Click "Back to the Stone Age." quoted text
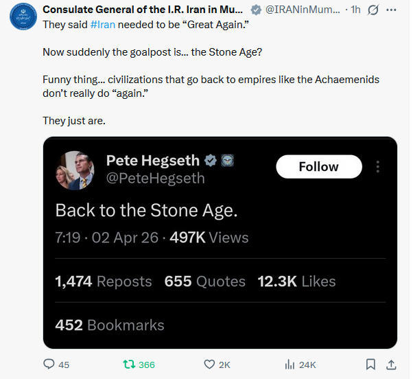This screenshot has height=379, width=413. click(146, 209)
